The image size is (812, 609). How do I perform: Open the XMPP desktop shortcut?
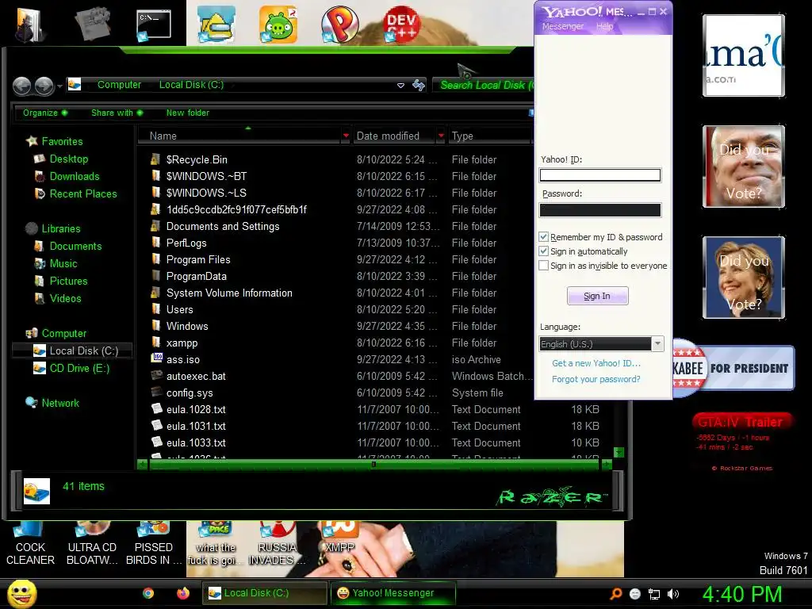click(x=339, y=538)
